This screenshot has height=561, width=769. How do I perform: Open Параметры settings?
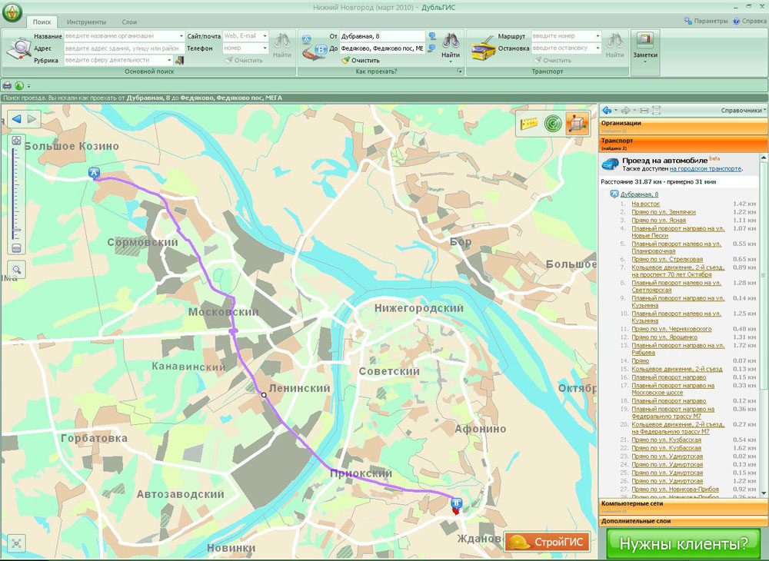[706, 21]
